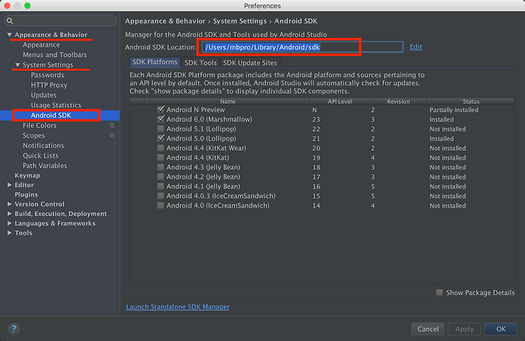Sort table by API Level header

tap(340, 101)
